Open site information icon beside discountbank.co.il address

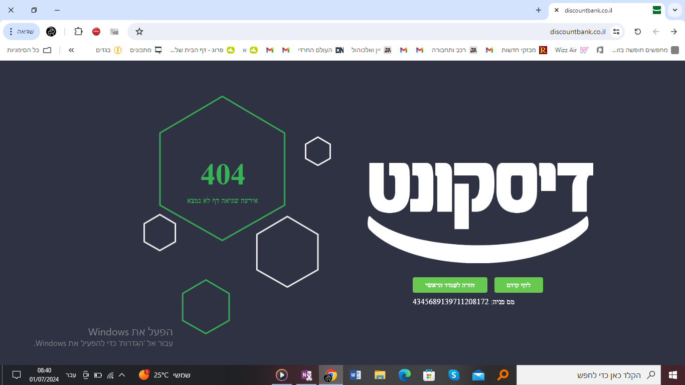[x=616, y=32]
